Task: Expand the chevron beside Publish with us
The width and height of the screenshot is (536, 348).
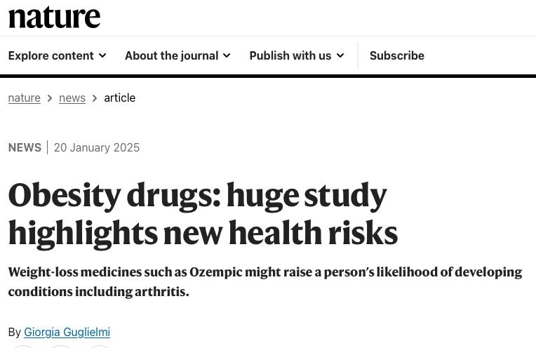Action: pyautogui.click(x=340, y=55)
